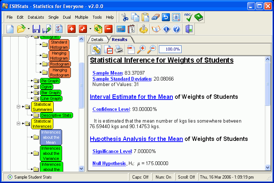The width and height of the screenshot is (274, 183).
Task: Collapse the Statistical Inferences tree node
Action: click(x=18, y=124)
